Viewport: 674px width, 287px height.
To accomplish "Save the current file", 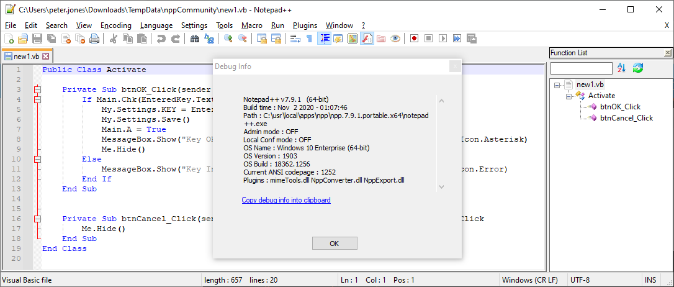I will pos(37,39).
